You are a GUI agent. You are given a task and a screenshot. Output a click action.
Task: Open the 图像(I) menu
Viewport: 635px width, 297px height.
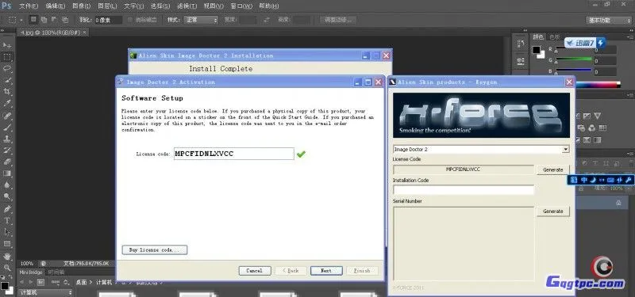tap(81, 6)
